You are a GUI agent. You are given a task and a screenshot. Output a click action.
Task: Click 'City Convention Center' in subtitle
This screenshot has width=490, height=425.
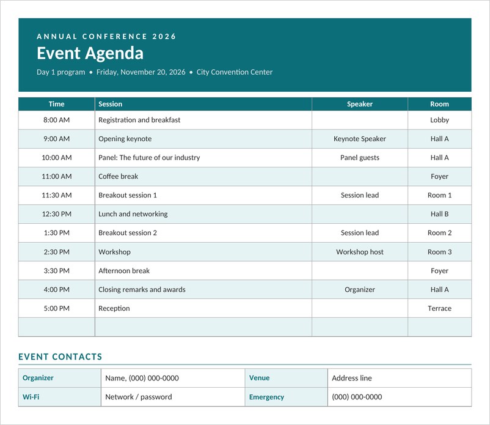[x=235, y=72]
